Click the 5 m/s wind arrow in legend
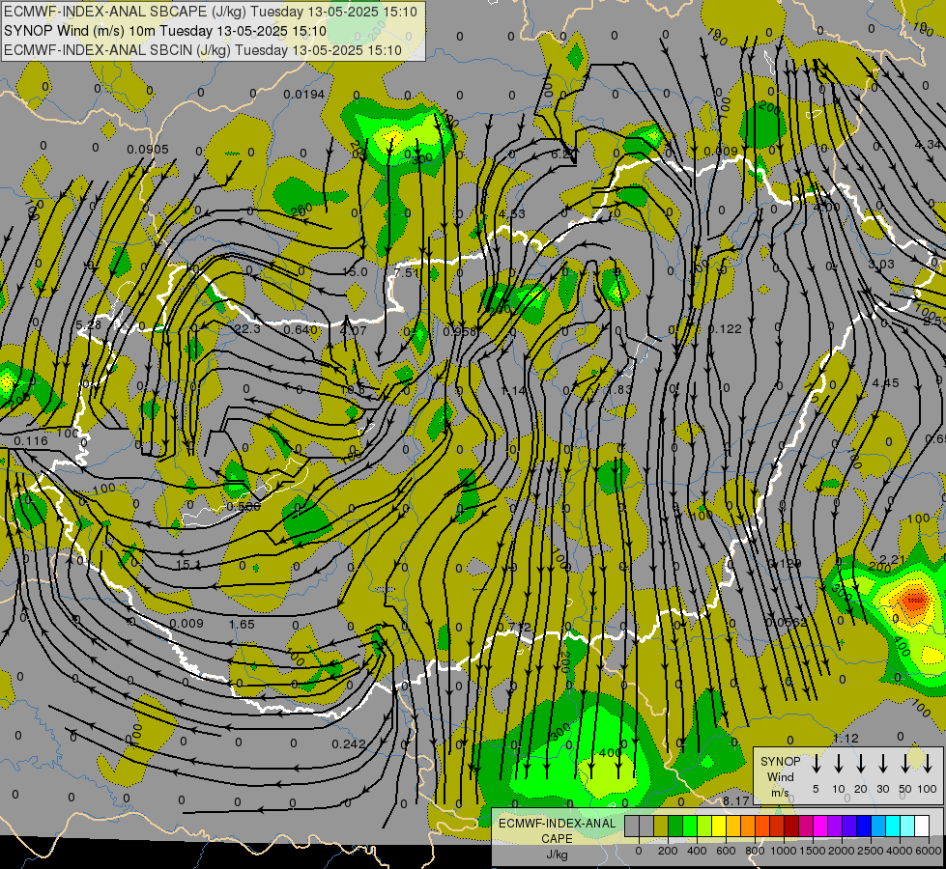Screen dimensions: 946x869 (817, 764)
